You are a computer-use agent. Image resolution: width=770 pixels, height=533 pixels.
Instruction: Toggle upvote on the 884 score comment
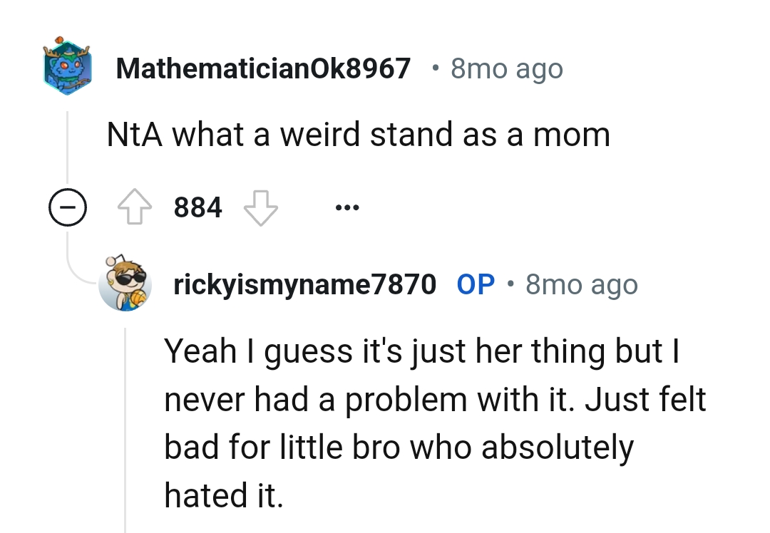pyautogui.click(x=135, y=207)
